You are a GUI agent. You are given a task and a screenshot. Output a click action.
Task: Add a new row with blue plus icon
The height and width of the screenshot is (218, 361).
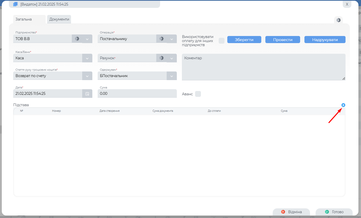click(x=343, y=105)
